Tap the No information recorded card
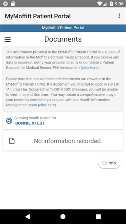 click(63, 141)
